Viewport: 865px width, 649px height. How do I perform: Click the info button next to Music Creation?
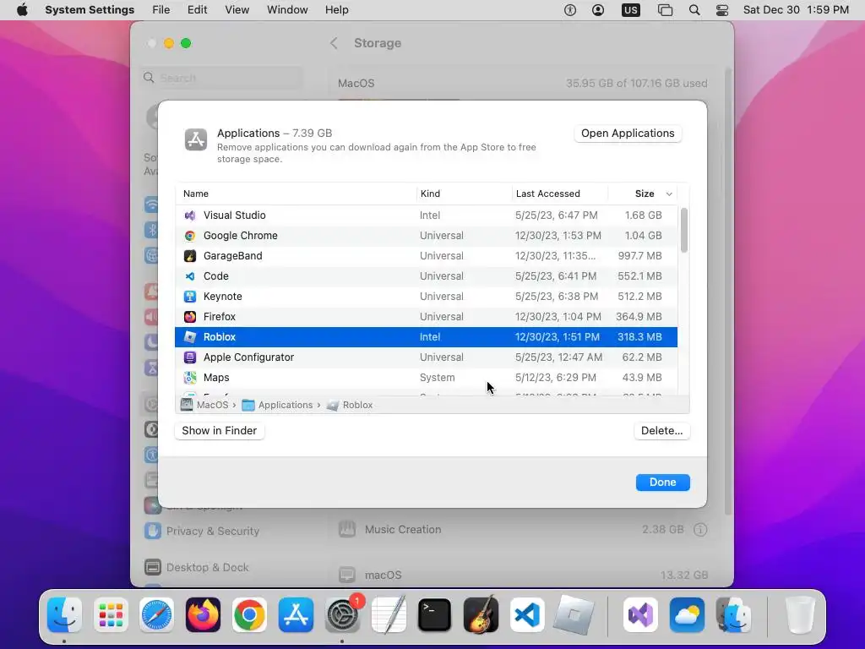pos(700,530)
